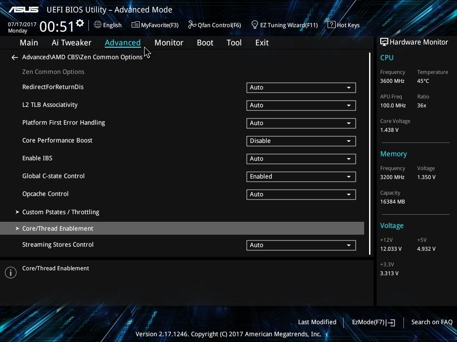Click the globe language icon

(x=98, y=25)
